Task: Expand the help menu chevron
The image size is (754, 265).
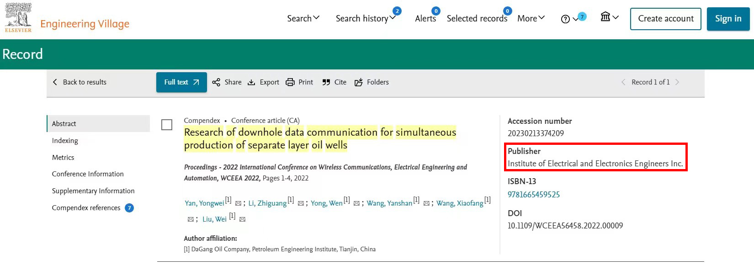Action: [575, 19]
